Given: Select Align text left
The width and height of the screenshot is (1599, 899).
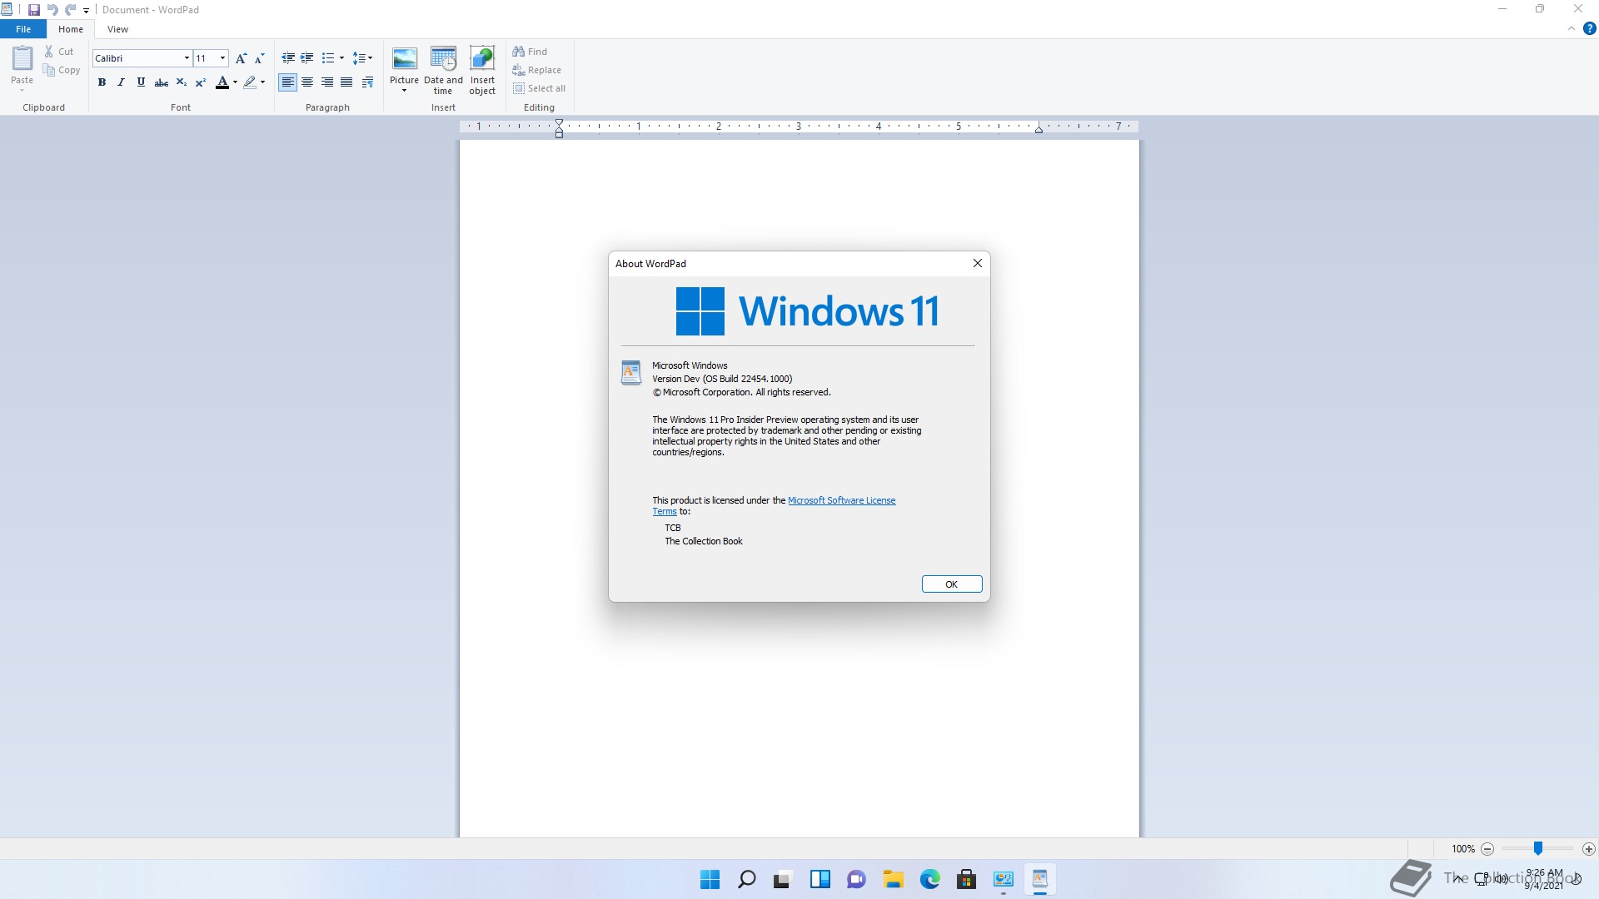Looking at the screenshot, I should point(287,82).
